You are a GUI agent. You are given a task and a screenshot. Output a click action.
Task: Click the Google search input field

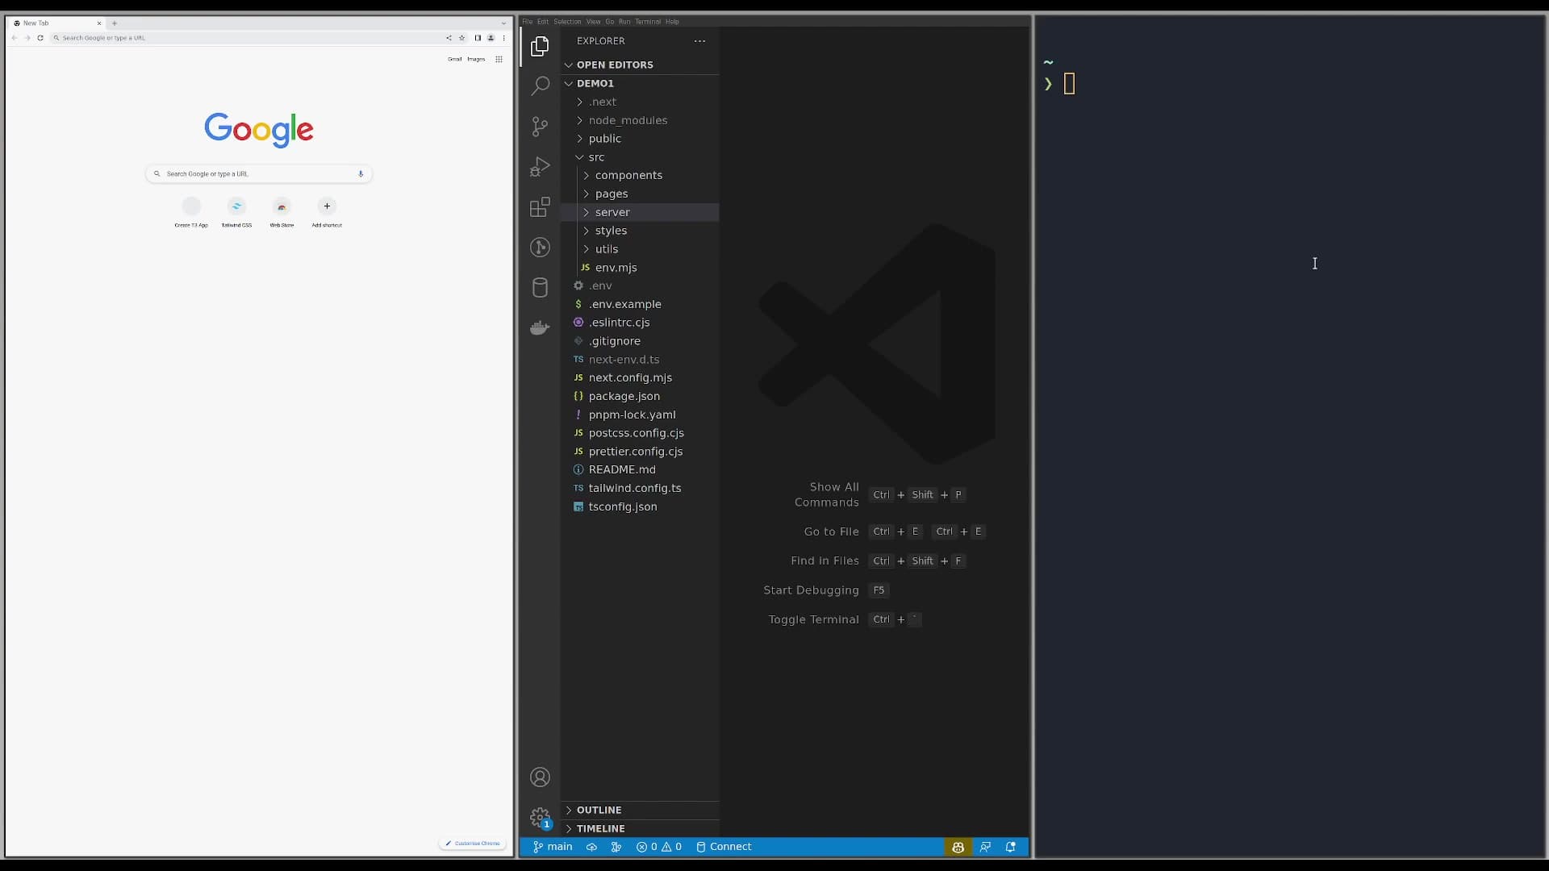tap(258, 173)
